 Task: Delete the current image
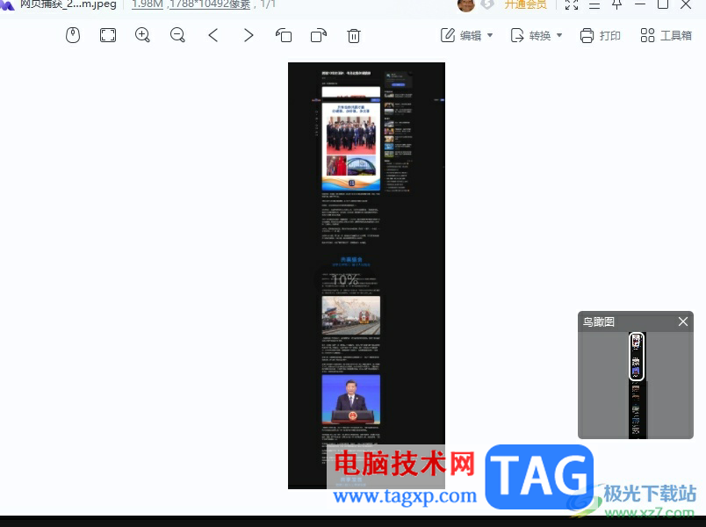[354, 36]
